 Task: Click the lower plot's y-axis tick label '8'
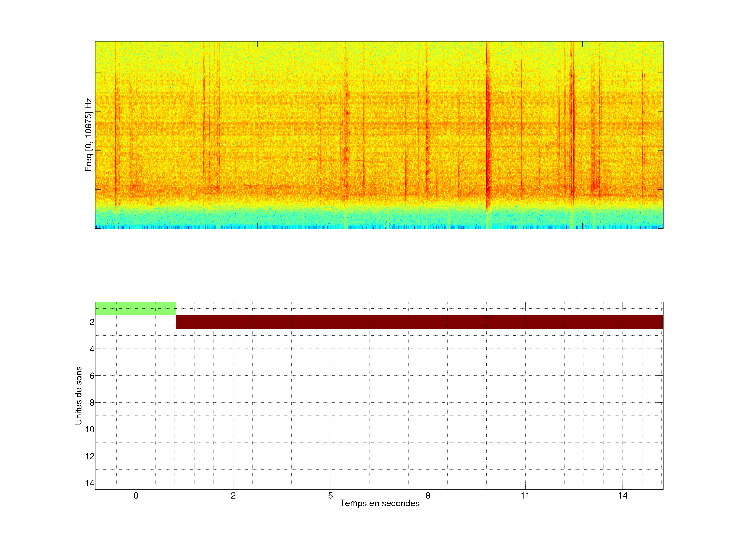92,403
